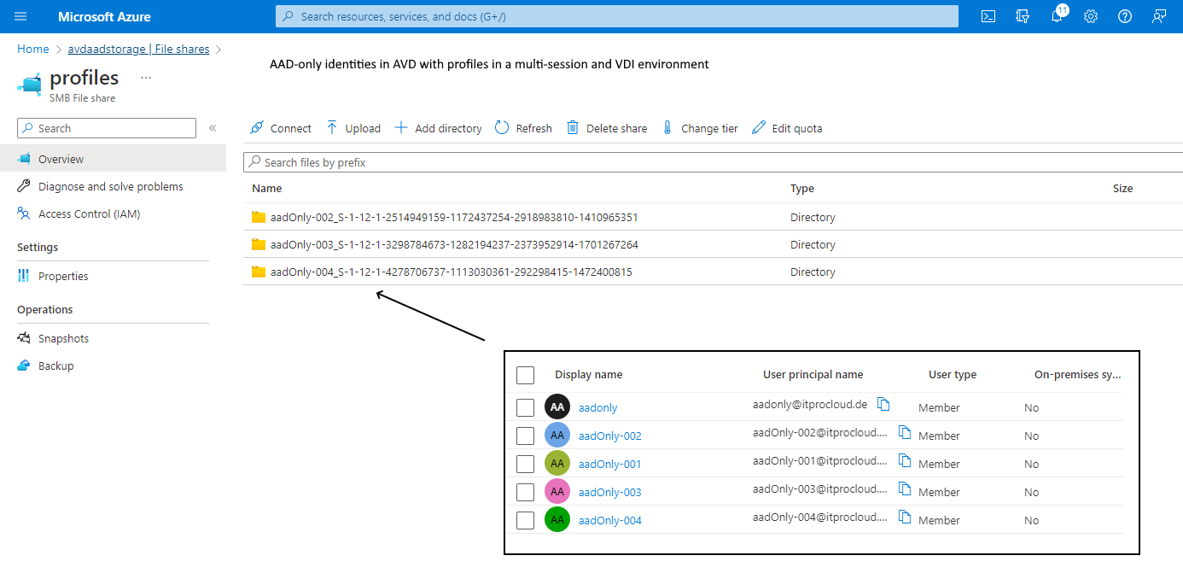
Task: Click Delete share
Action: (x=607, y=128)
